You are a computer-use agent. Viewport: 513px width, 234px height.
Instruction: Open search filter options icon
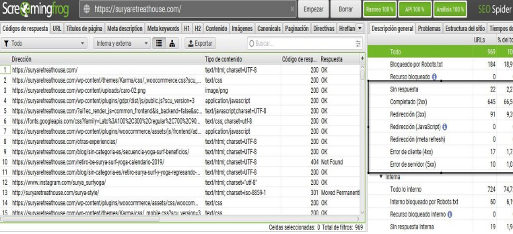coord(358,44)
